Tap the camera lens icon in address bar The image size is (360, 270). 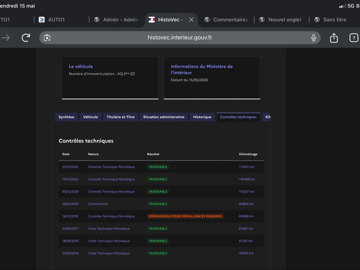pos(47,38)
